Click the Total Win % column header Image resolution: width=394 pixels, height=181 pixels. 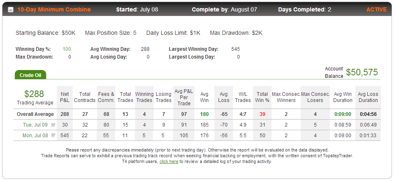coord(263,97)
